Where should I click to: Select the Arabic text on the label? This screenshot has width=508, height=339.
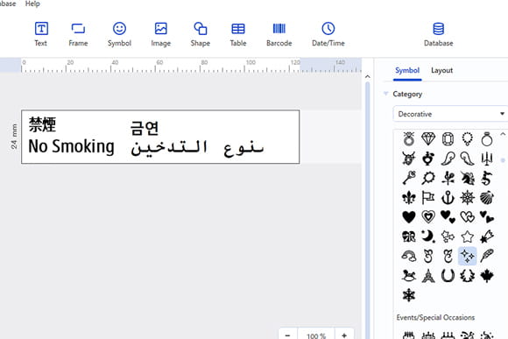(x=197, y=148)
